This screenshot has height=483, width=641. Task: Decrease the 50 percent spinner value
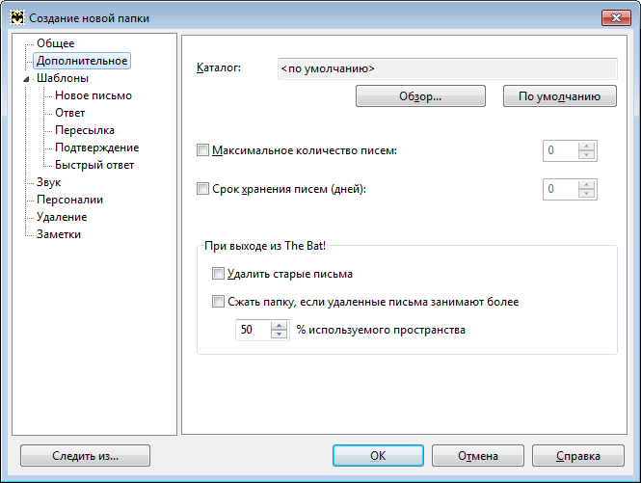279,335
